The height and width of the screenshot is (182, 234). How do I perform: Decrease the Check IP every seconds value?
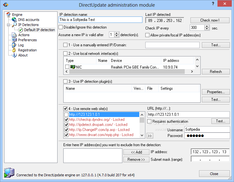pyautogui.click(x=207, y=29)
